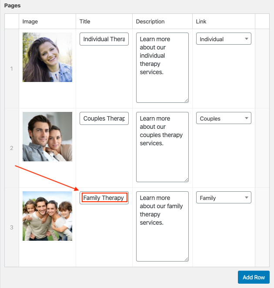274x288 pixels.
Task: Open the Individual link dropdown
Action: click(x=224, y=39)
